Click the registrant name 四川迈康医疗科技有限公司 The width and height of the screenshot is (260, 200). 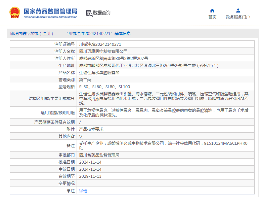tap(103, 51)
